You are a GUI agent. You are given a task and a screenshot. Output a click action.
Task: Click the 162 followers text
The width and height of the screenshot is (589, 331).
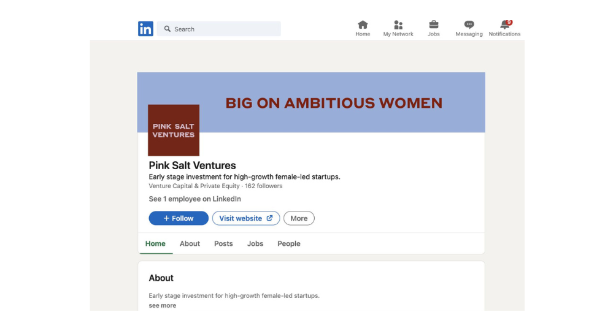pyautogui.click(x=263, y=186)
